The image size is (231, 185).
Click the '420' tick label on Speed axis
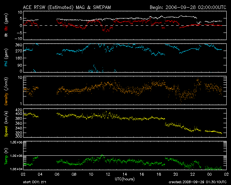19,110
